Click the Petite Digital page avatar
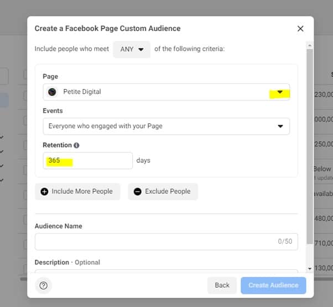Viewport: 333px width, 307px height. point(52,92)
